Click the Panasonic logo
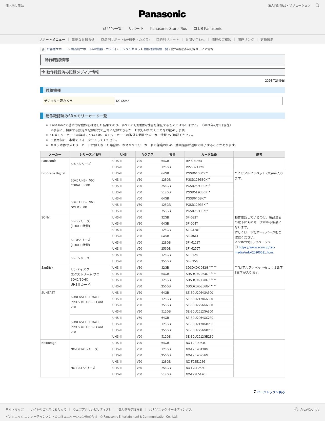 pyautogui.click(x=162, y=14)
